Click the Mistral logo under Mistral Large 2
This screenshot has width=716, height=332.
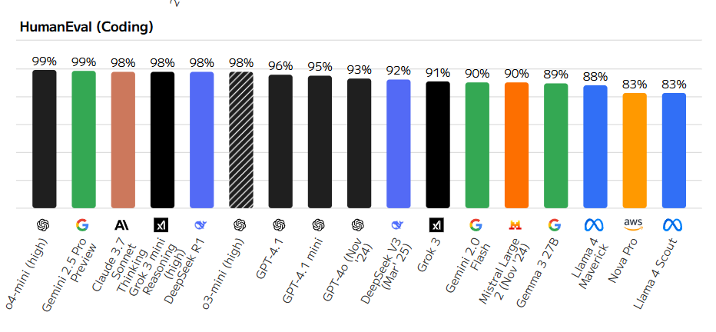(515, 224)
